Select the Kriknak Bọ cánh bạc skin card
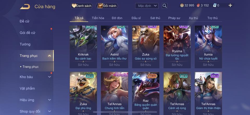The width and height of the screenshot is (250, 115). pyautogui.click(x=83, y=47)
